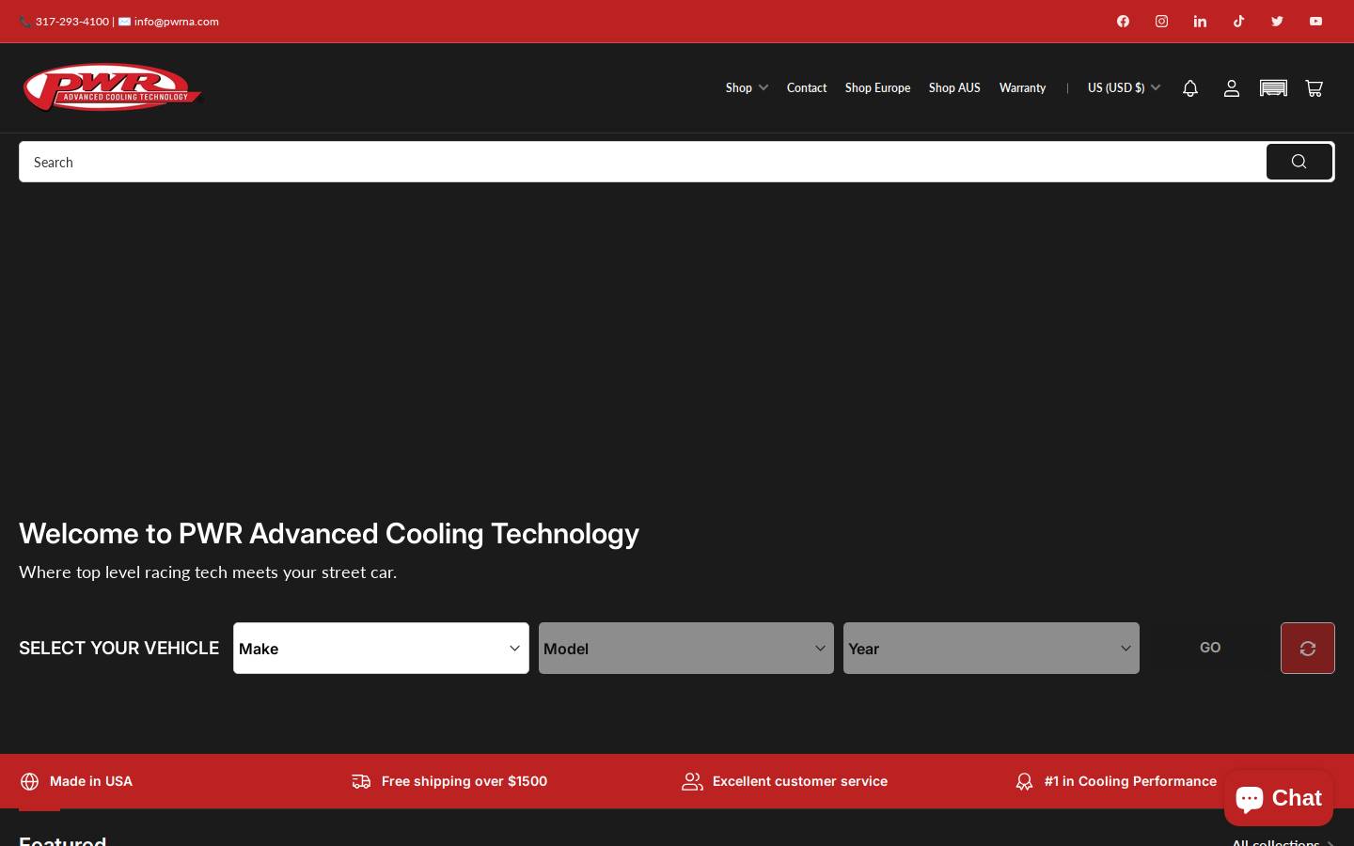The image size is (1354, 846).
Task: Open the Make dropdown
Action: pos(381,648)
